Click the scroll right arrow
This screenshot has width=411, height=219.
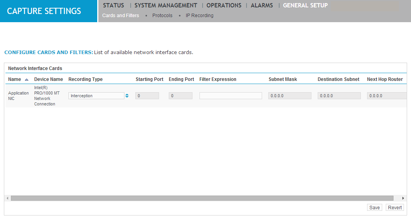pos(403,198)
